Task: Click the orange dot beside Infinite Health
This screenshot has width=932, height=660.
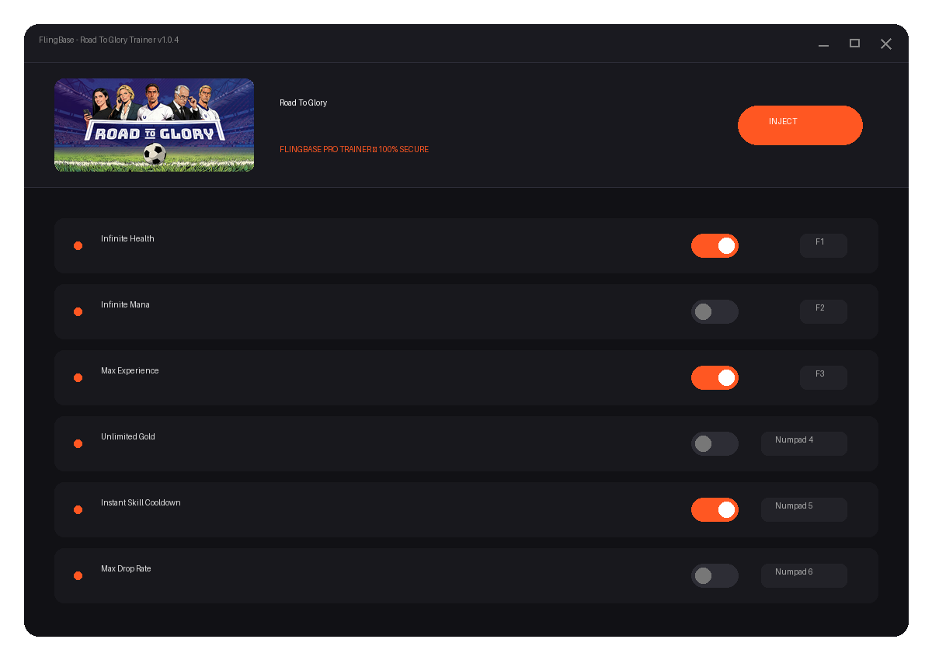Action: [x=78, y=245]
